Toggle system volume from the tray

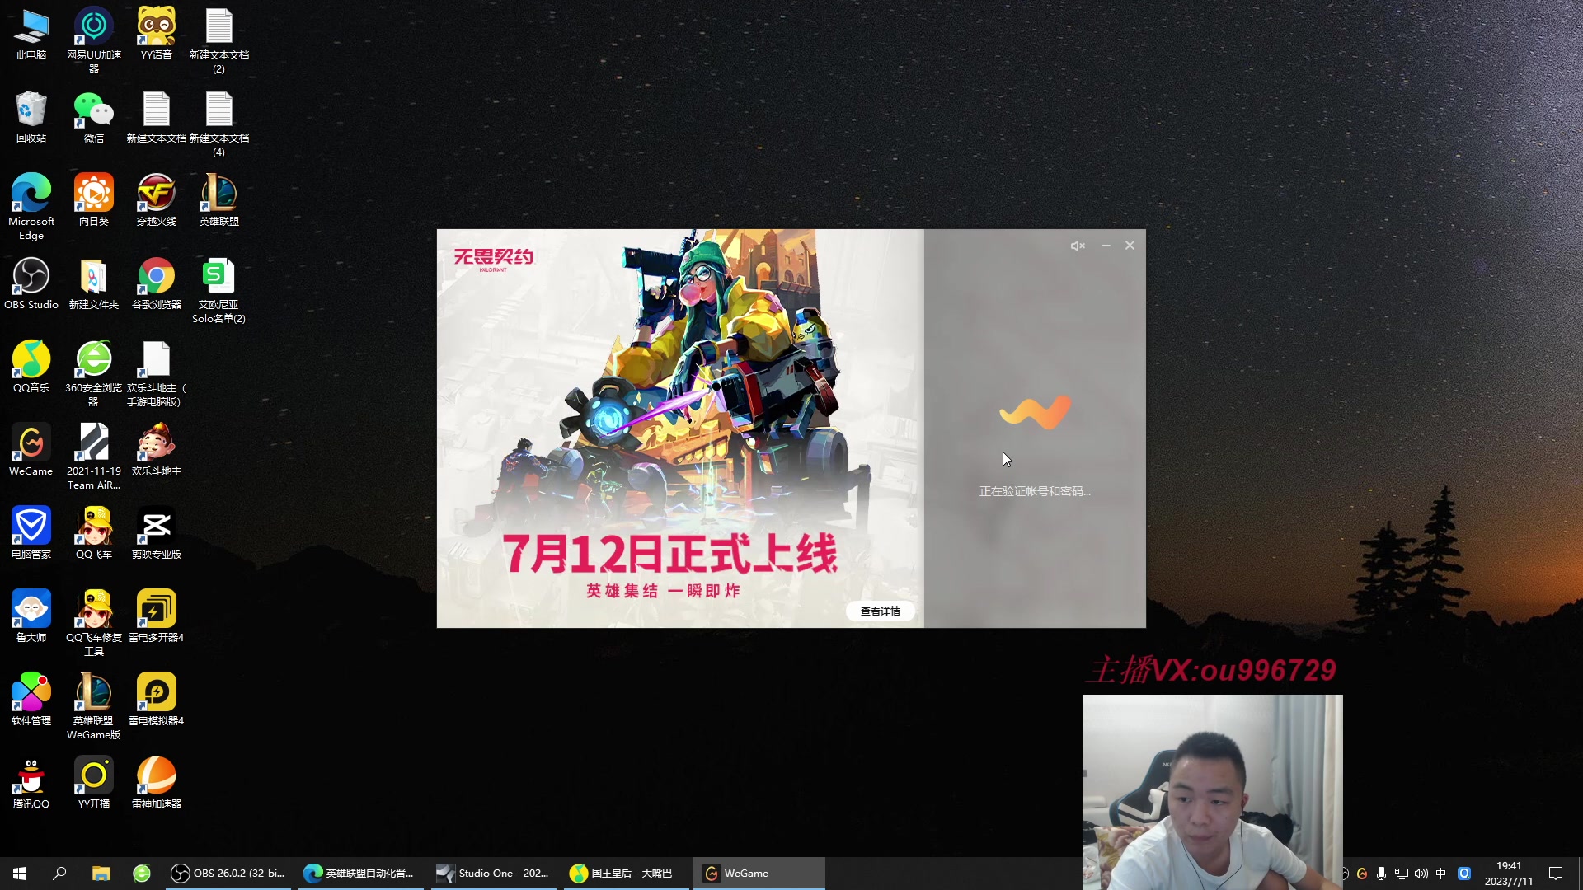pos(1421,874)
